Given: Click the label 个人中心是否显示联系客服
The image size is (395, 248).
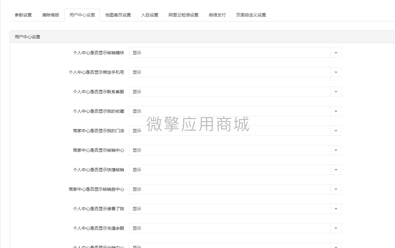Looking at the screenshot, I should tap(99, 92).
